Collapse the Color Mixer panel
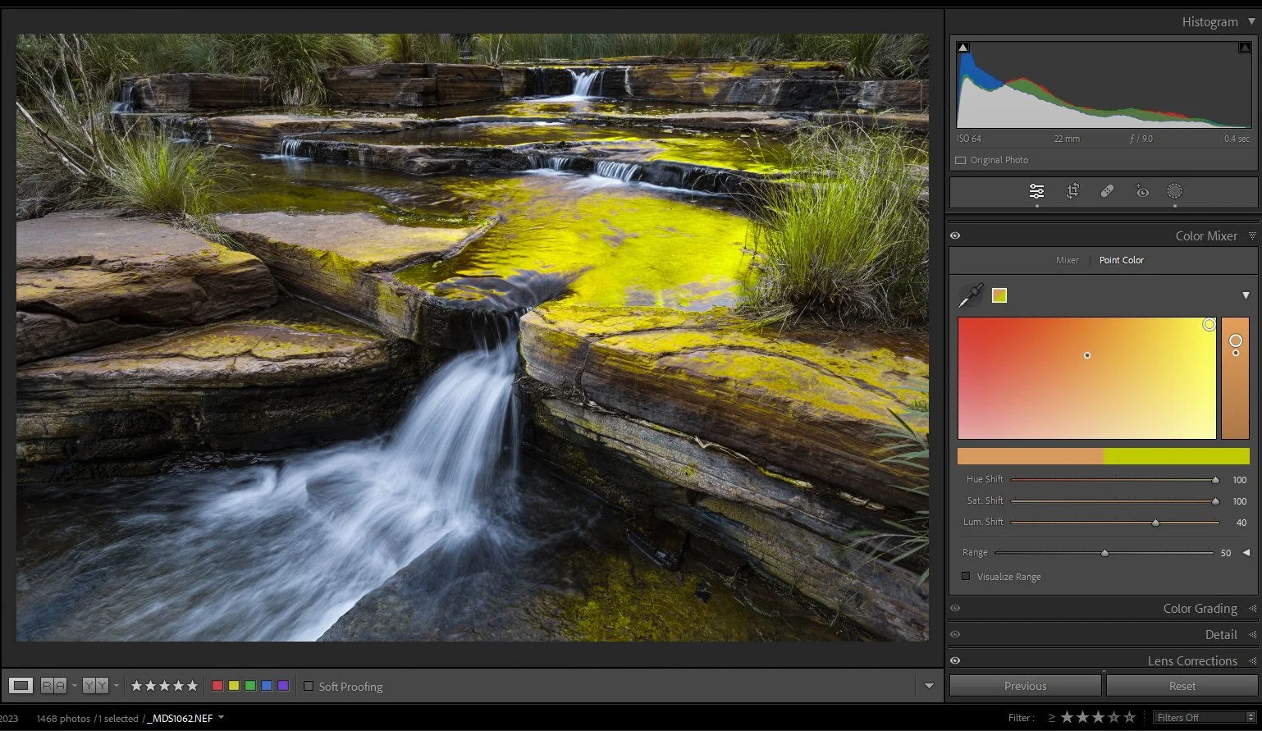 1206,235
